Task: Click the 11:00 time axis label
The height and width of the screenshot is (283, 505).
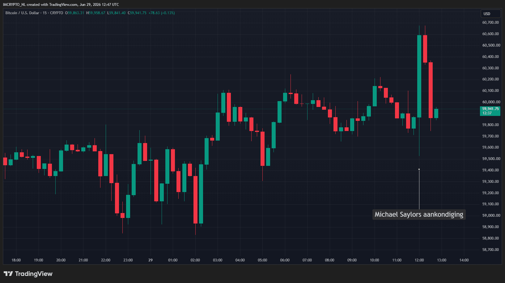Action: [397, 260]
